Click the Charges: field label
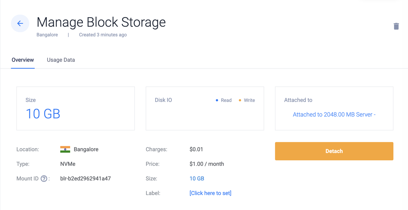Screen dimensions: 408x210 [157, 149]
